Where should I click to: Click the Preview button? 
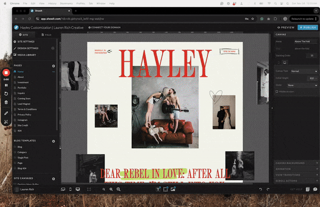(x=286, y=27)
